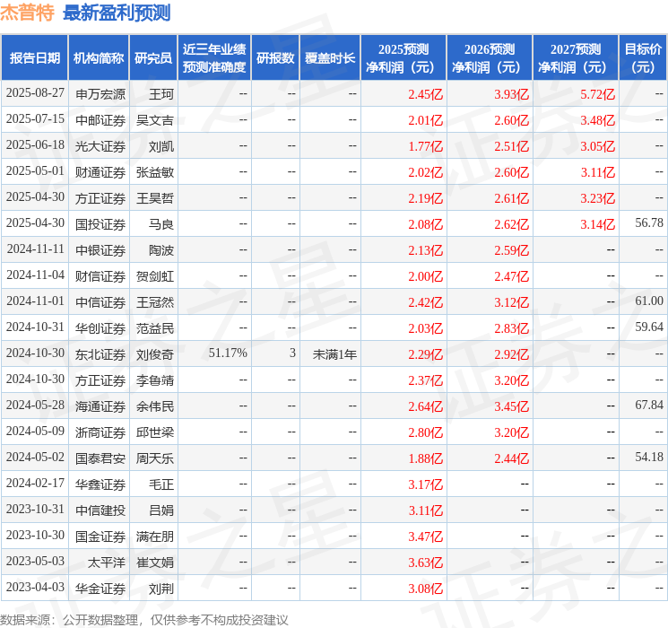Click target price 59.64
The width and height of the screenshot is (668, 628).
(x=649, y=327)
